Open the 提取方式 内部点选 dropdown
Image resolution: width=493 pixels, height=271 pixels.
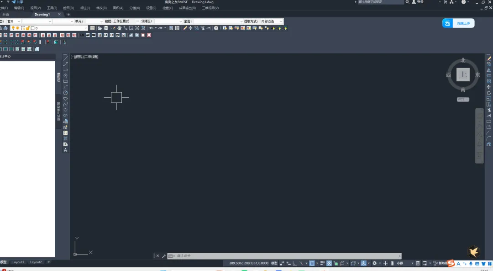(271, 21)
